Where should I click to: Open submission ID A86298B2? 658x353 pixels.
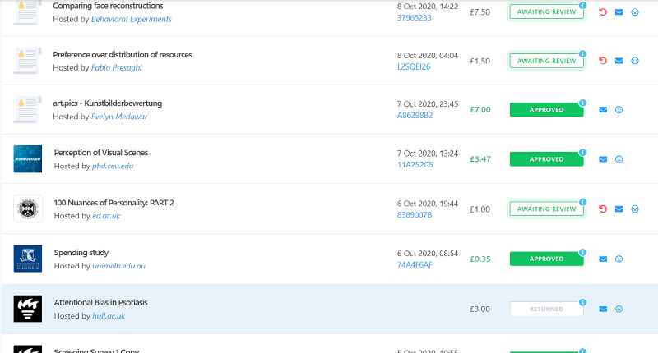pyautogui.click(x=415, y=115)
